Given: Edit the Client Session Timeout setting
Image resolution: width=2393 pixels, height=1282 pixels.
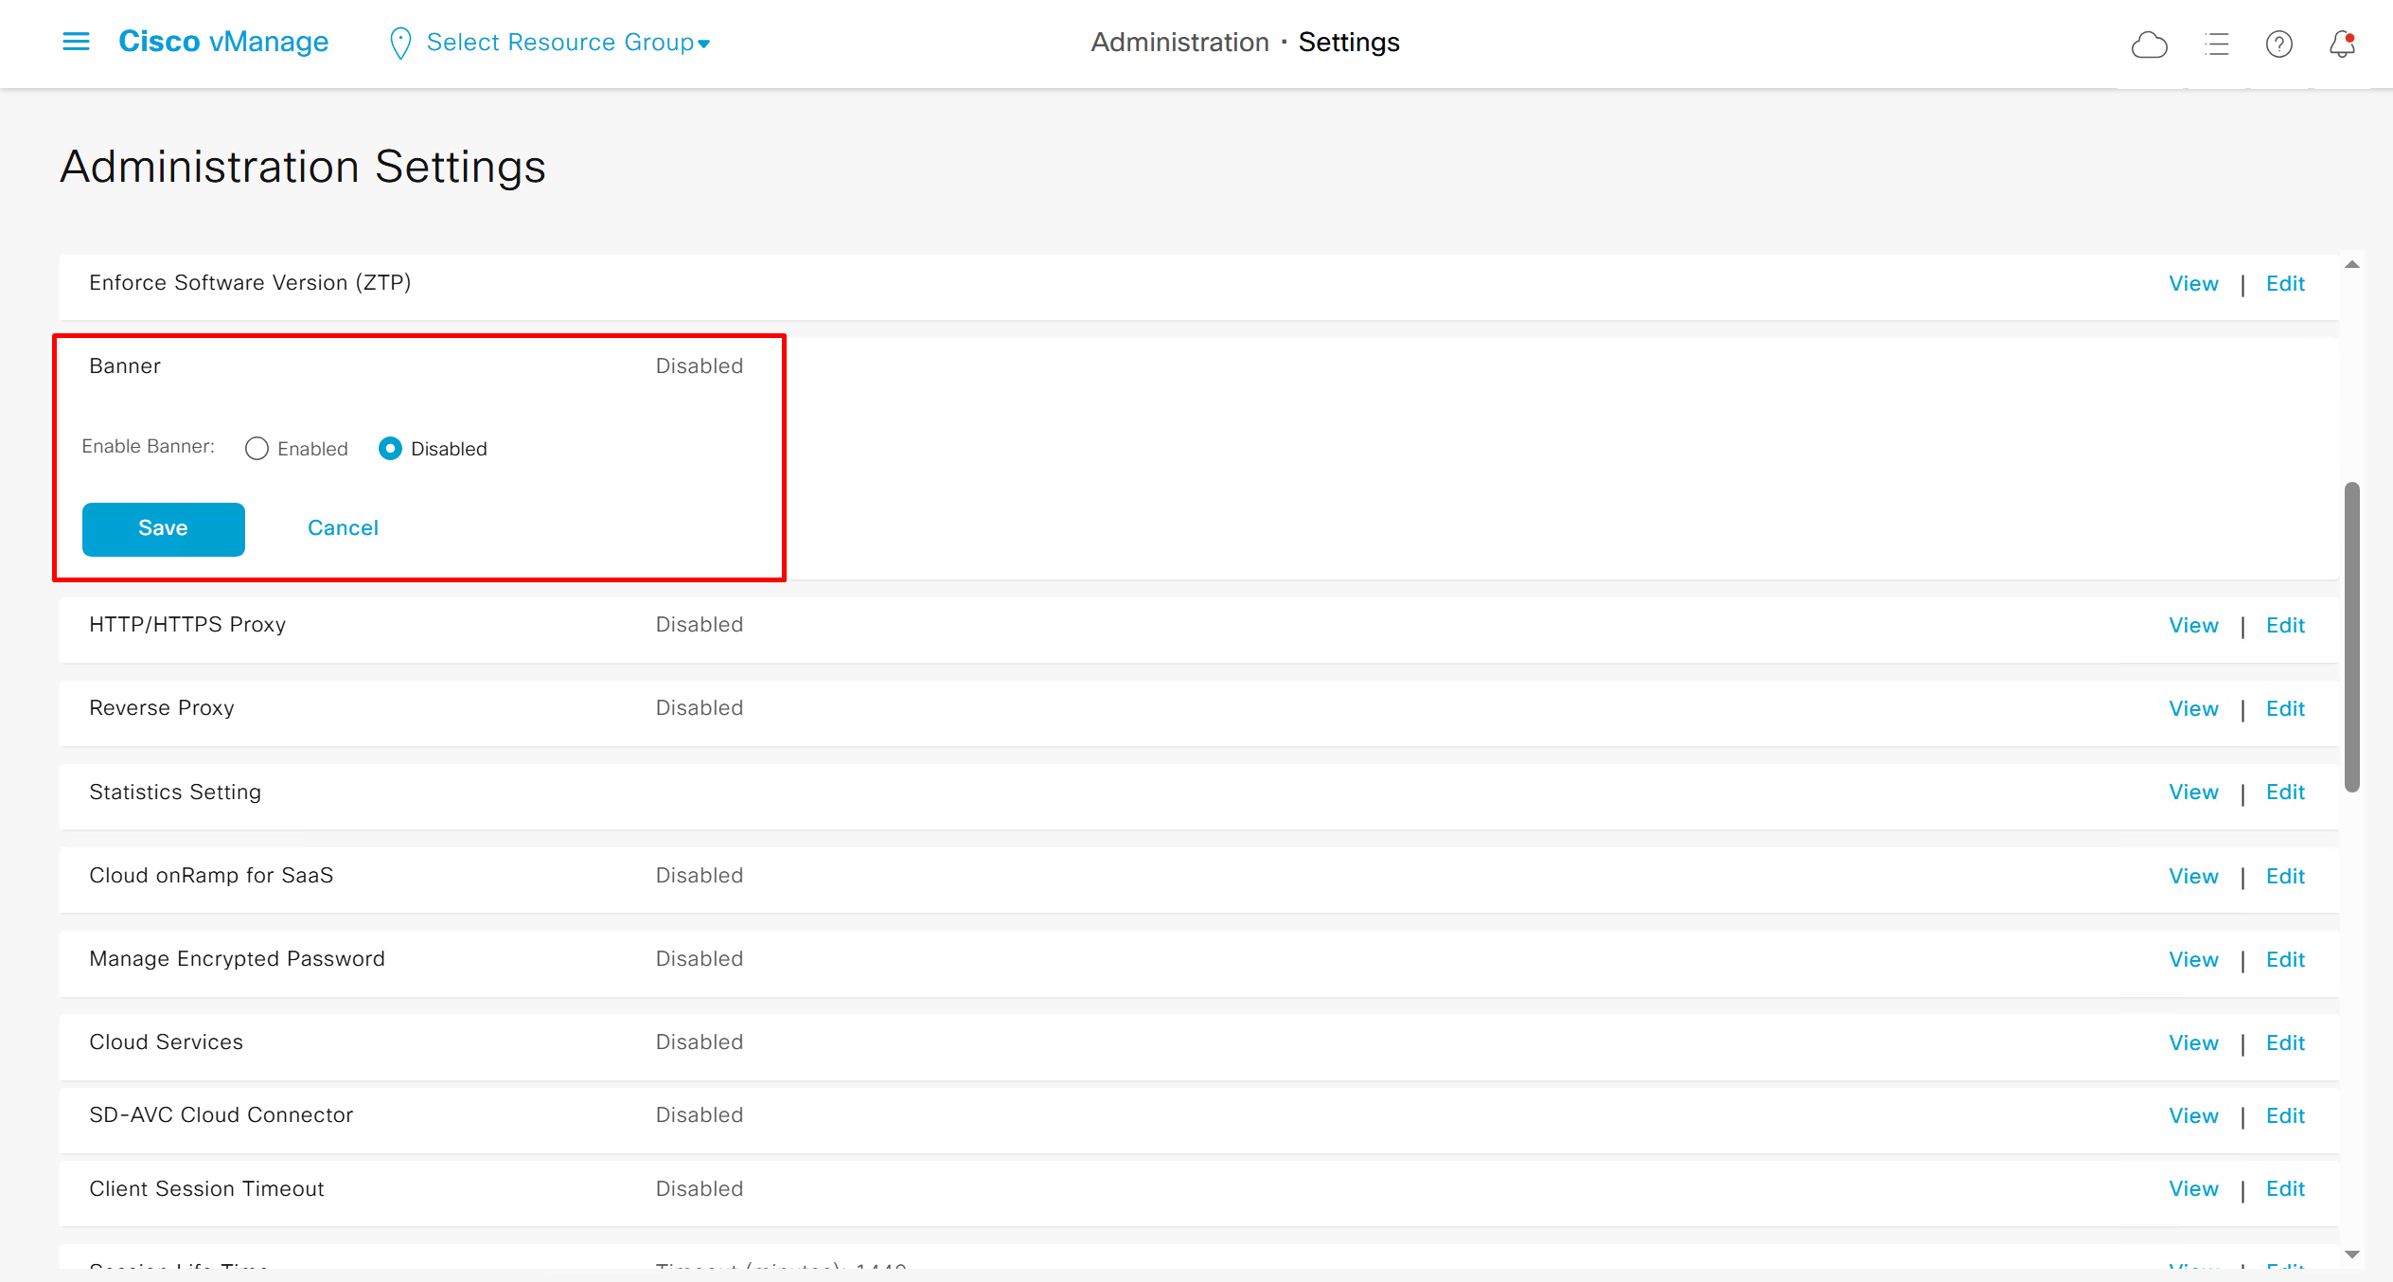Looking at the screenshot, I should (2284, 1189).
